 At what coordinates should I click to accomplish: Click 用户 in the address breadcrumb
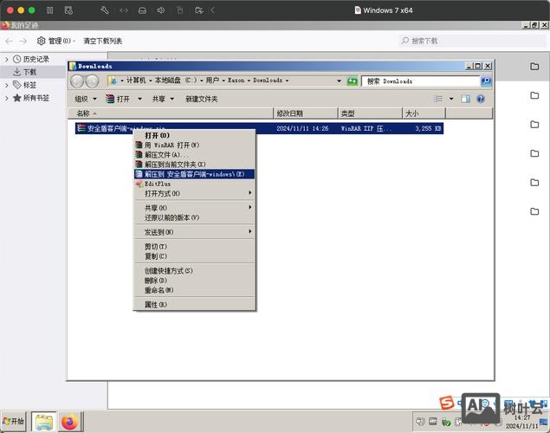(x=212, y=81)
